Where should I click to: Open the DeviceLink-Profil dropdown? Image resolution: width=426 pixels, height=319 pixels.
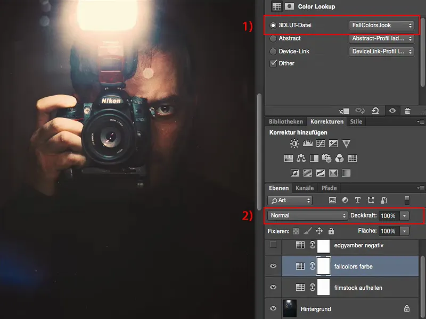click(x=381, y=51)
